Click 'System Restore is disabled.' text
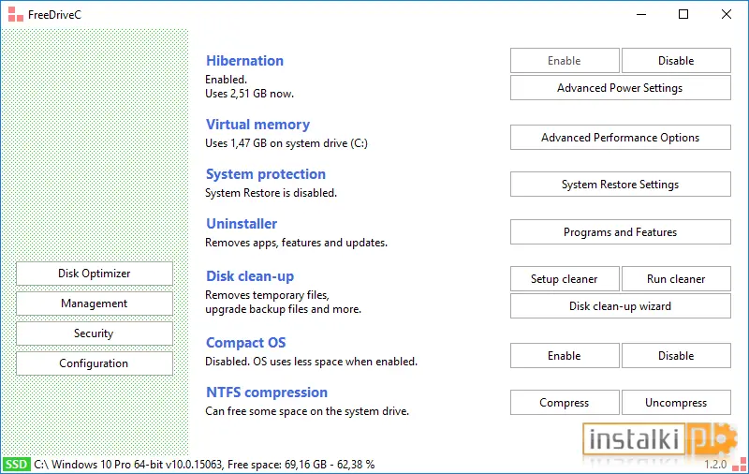 coord(271,193)
